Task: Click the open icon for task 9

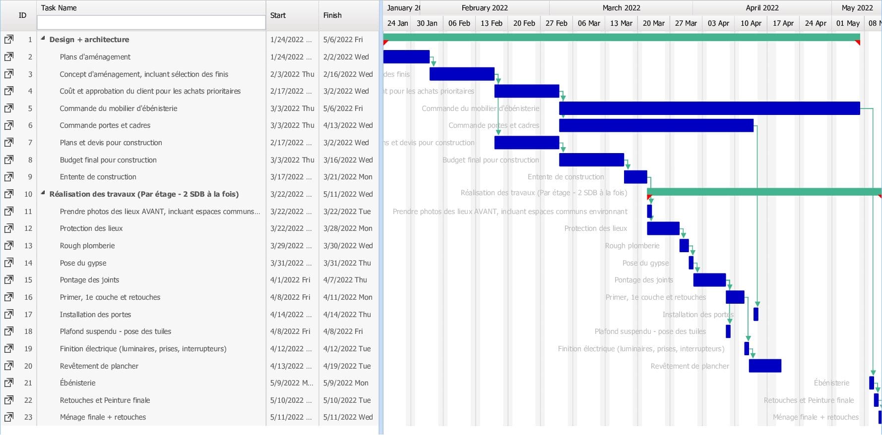Action: pos(9,177)
